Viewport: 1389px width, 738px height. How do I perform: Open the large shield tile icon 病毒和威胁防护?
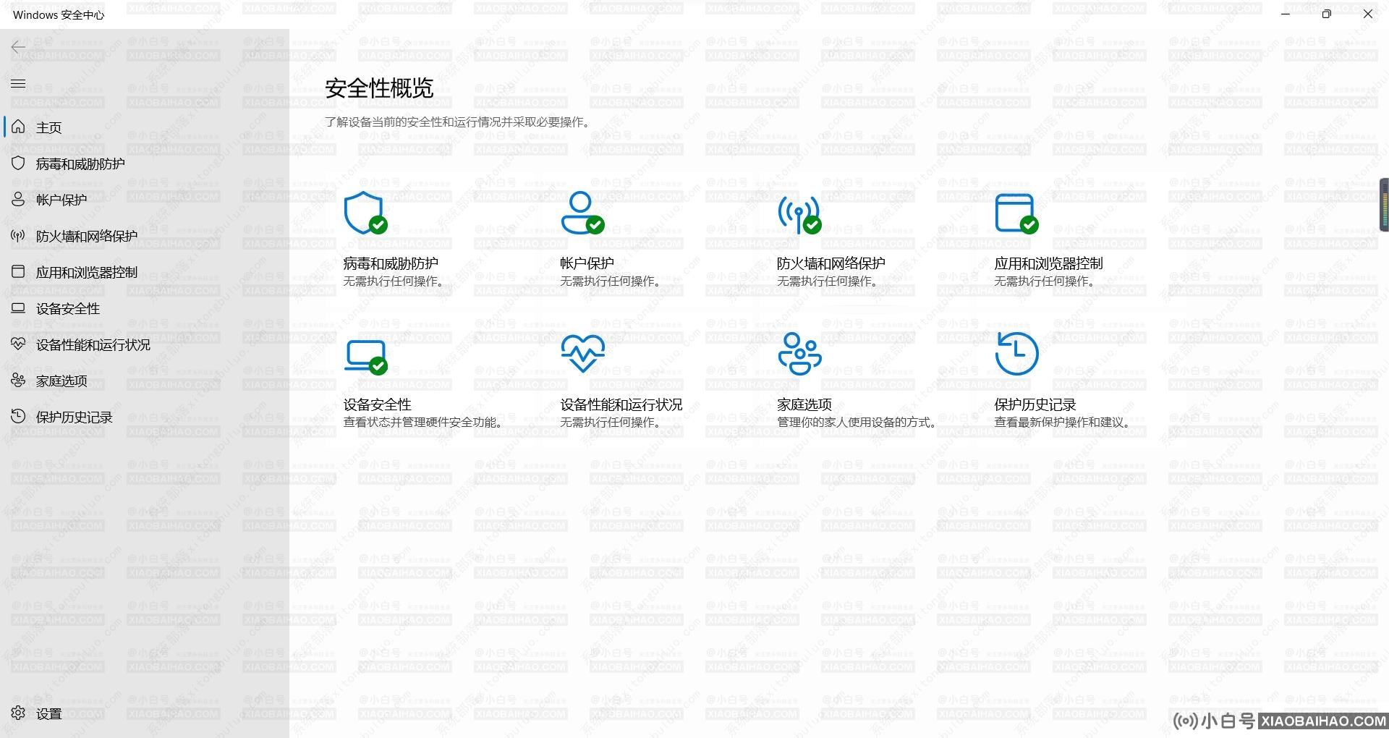(x=365, y=213)
